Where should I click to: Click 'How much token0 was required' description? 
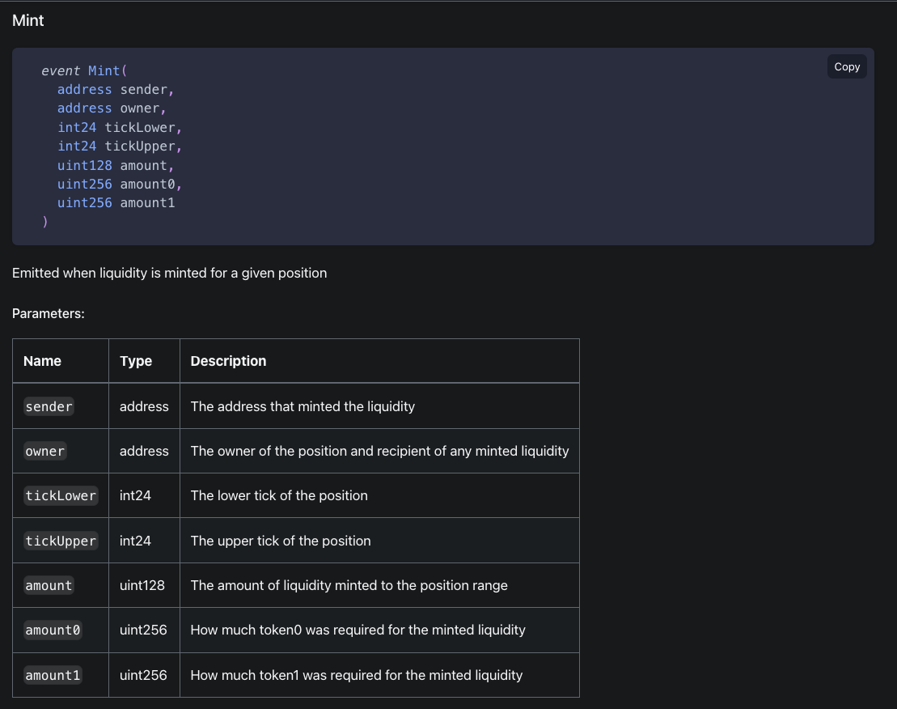[x=358, y=630]
